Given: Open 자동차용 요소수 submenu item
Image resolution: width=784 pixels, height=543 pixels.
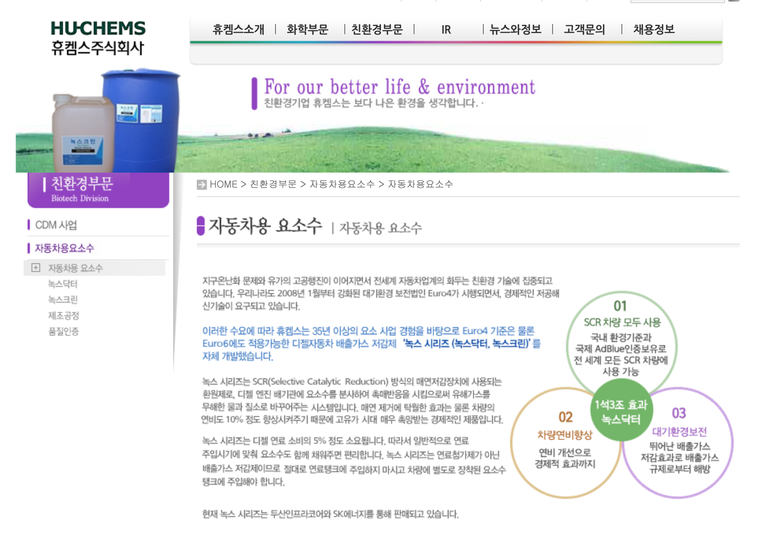Looking at the screenshot, I should [x=75, y=268].
